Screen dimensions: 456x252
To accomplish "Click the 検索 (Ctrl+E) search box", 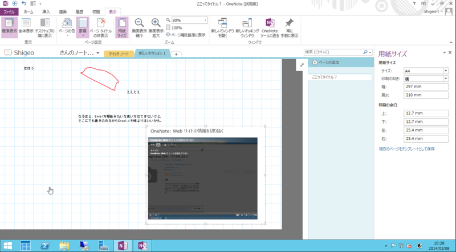I will coord(333,52).
